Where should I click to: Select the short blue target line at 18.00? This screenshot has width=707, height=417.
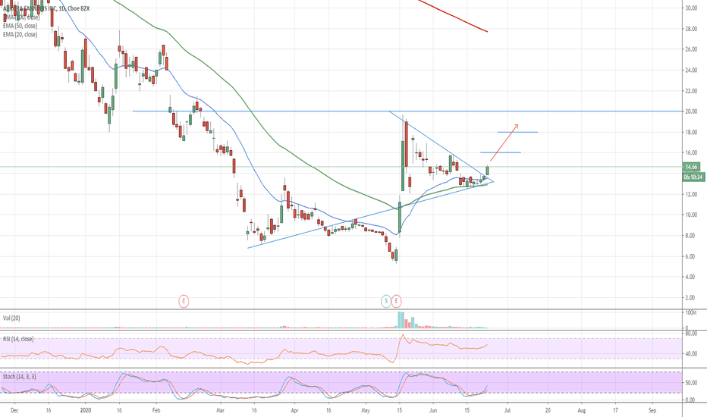click(x=517, y=132)
